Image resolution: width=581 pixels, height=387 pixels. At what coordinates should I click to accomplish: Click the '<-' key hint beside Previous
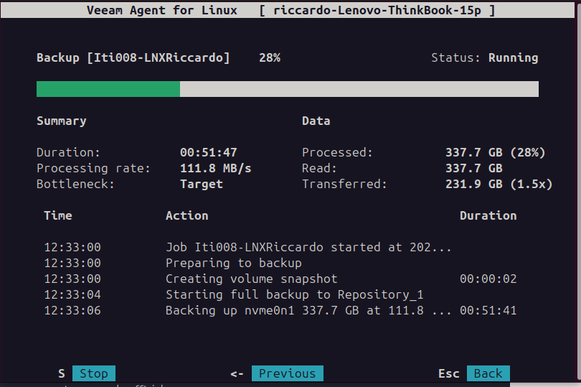[x=237, y=374]
